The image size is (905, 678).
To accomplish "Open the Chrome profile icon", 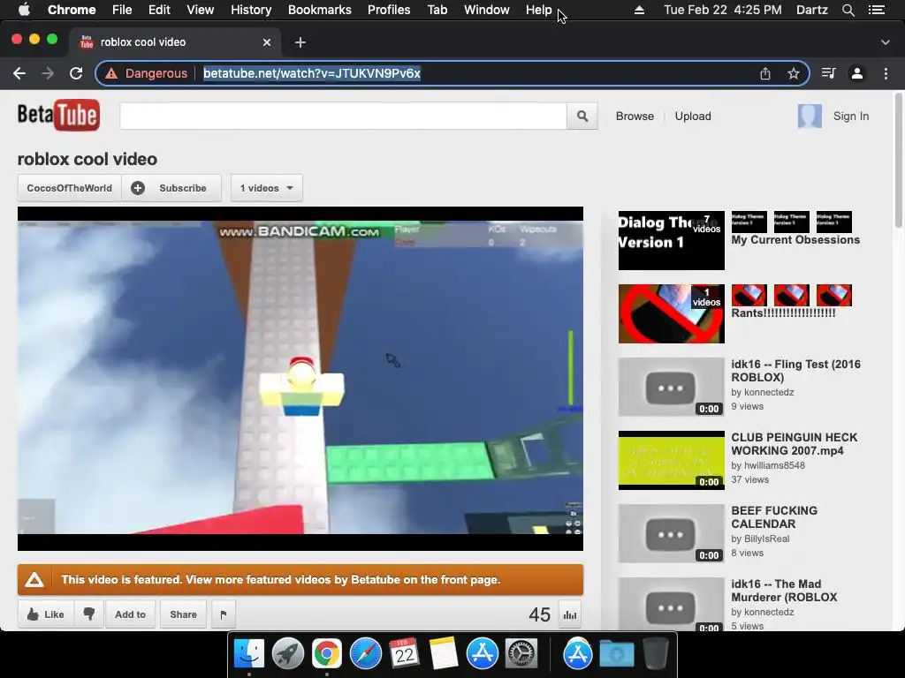I will [x=857, y=73].
